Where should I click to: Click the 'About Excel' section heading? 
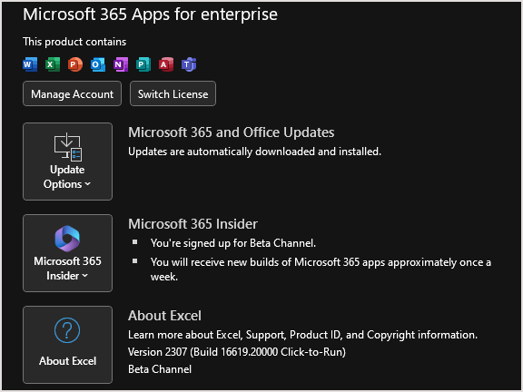click(x=164, y=316)
